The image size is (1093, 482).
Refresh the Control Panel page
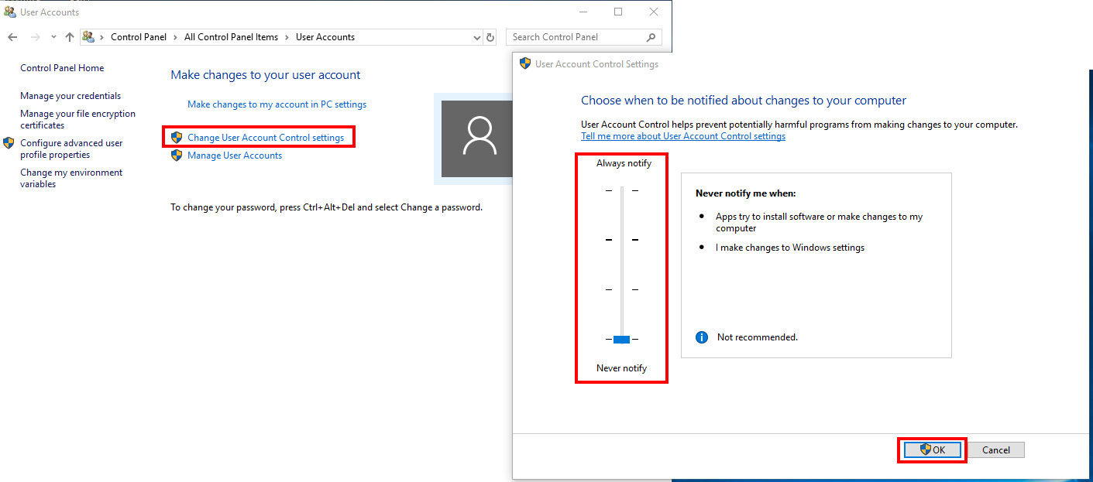[x=490, y=37]
